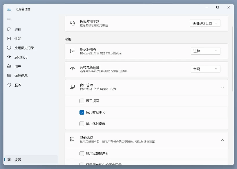
Task: Open the 使用系统设置 theme dropdown
Action: click(x=205, y=23)
